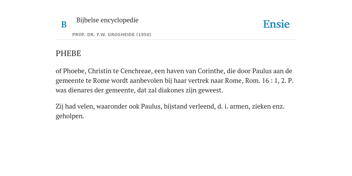Click the word Corinthe
The width and height of the screenshot is (352, 176).
tap(211, 71)
